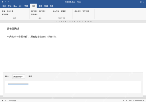This screenshot has height=102, width=146.
Task: Select the active 引用 ribbon tab
Action: (33, 6)
